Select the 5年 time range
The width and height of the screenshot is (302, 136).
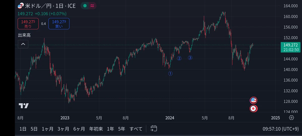[122, 129]
